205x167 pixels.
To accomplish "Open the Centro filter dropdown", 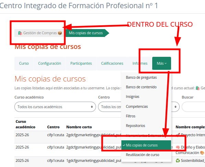I will tap(110, 107).
